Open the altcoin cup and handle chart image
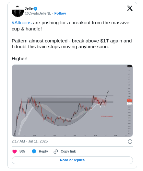 point(72,101)
